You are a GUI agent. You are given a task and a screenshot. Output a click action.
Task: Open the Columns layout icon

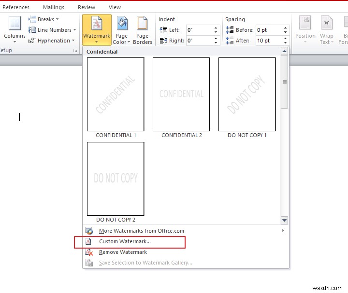click(14, 23)
